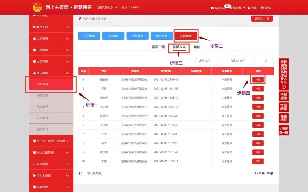Click the magnifier search icon button

(266, 61)
